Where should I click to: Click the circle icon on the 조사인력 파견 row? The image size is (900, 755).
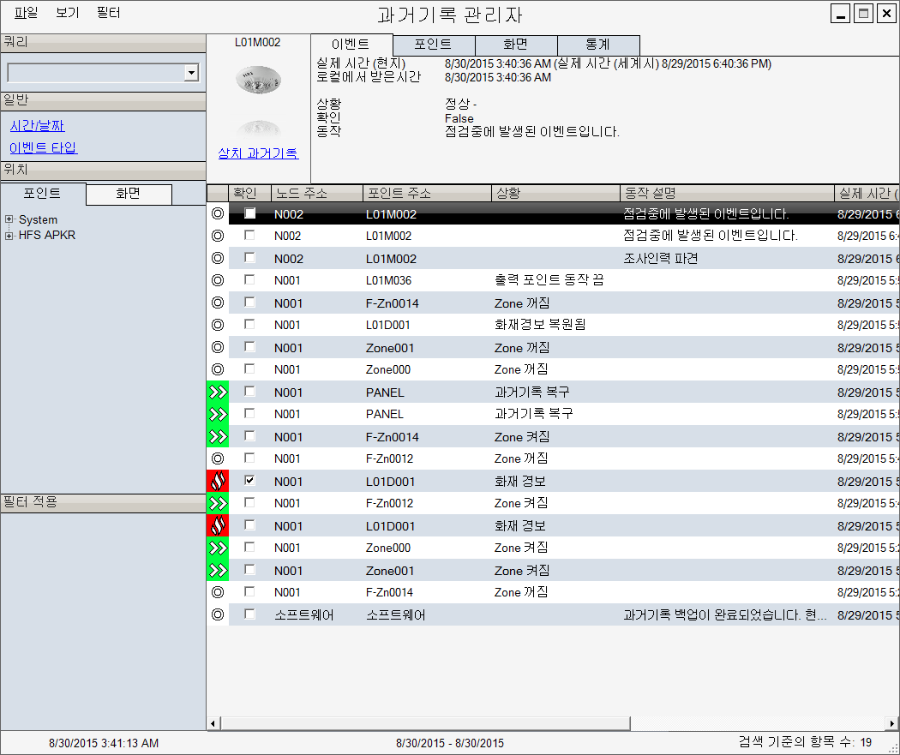pyautogui.click(x=218, y=258)
